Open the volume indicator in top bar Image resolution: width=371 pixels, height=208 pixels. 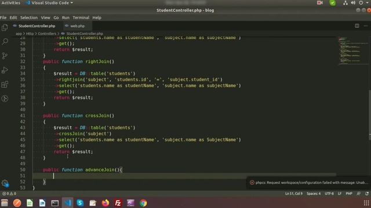pos(353,3)
